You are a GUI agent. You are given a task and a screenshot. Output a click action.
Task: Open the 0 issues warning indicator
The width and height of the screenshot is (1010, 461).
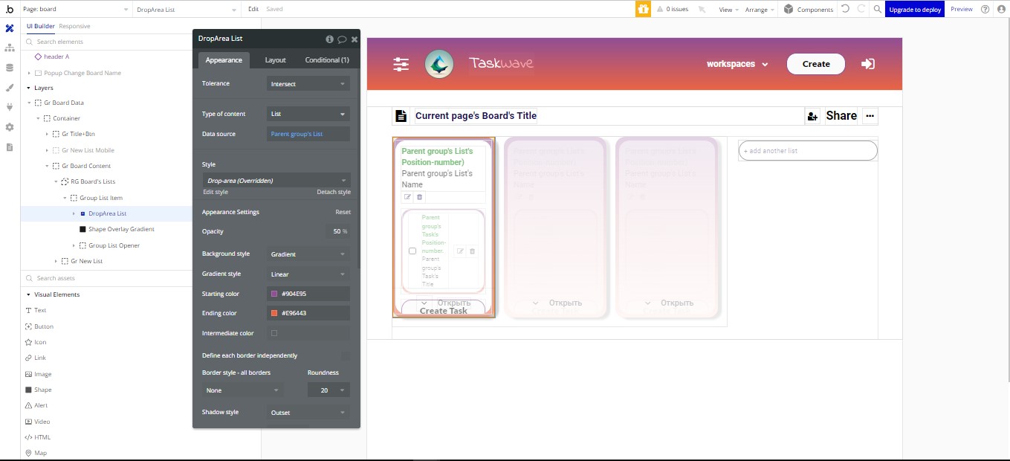672,10
